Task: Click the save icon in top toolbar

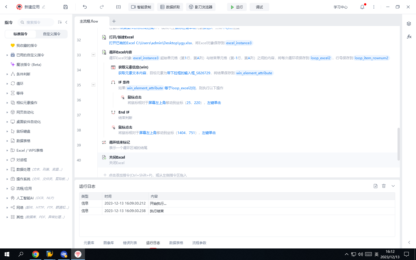Action: [66, 7]
